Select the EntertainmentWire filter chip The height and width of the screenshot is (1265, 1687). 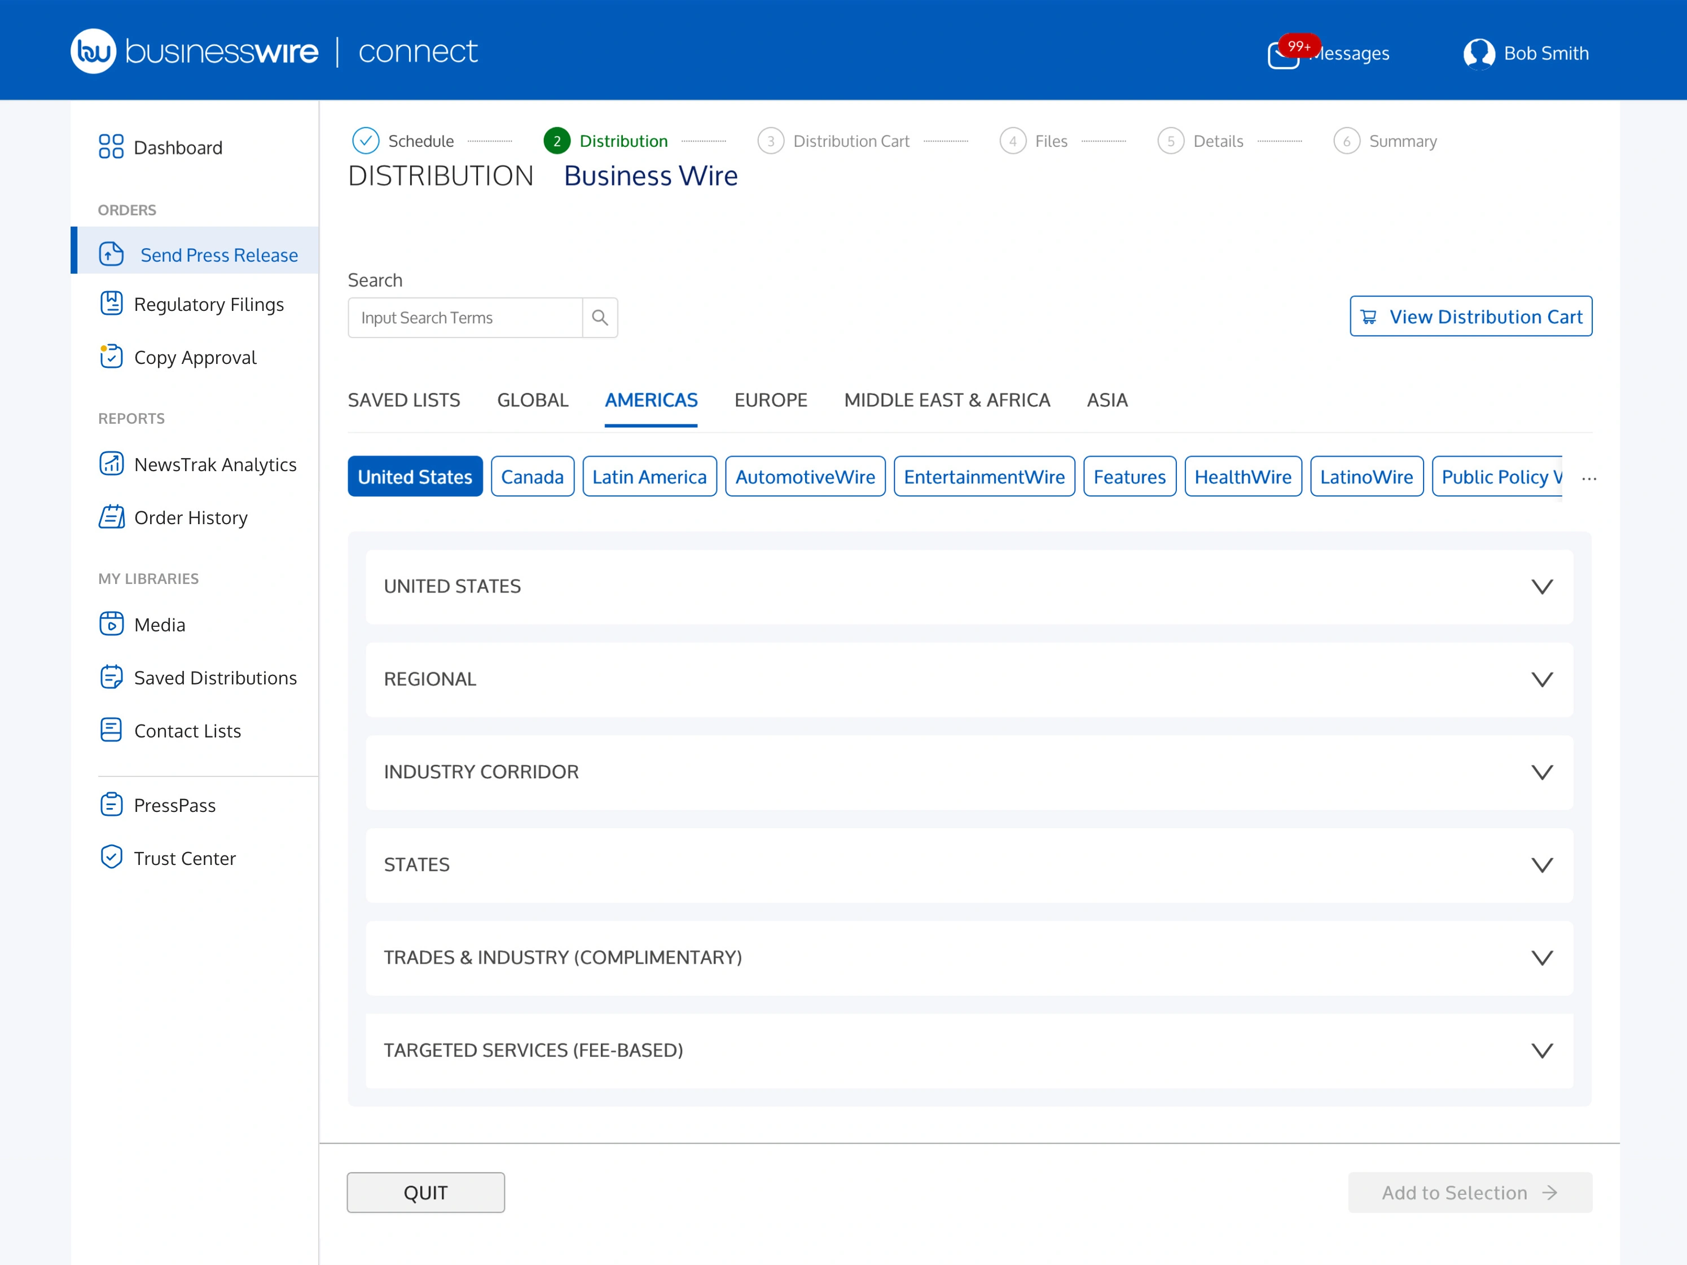click(985, 477)
